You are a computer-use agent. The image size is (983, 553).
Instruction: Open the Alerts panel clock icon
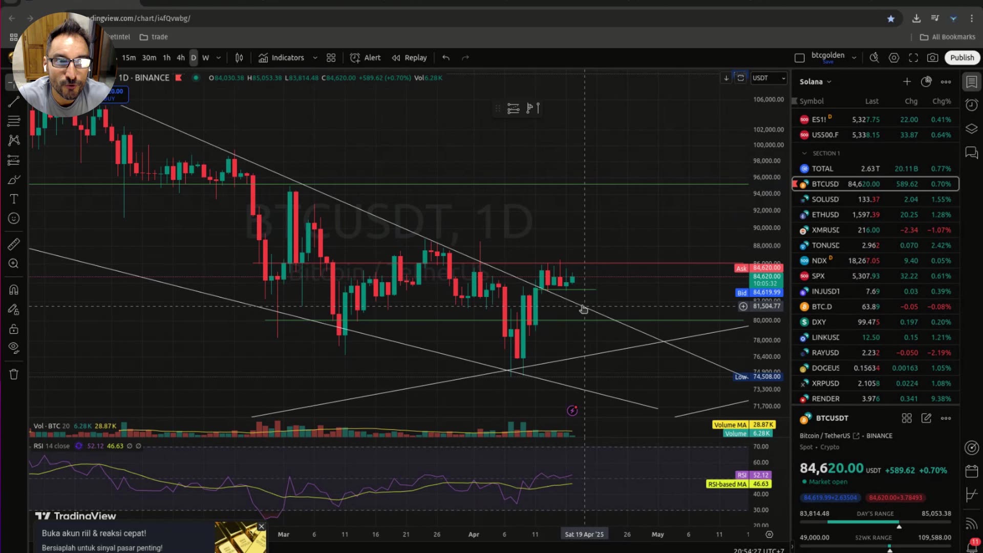(971, 105)
